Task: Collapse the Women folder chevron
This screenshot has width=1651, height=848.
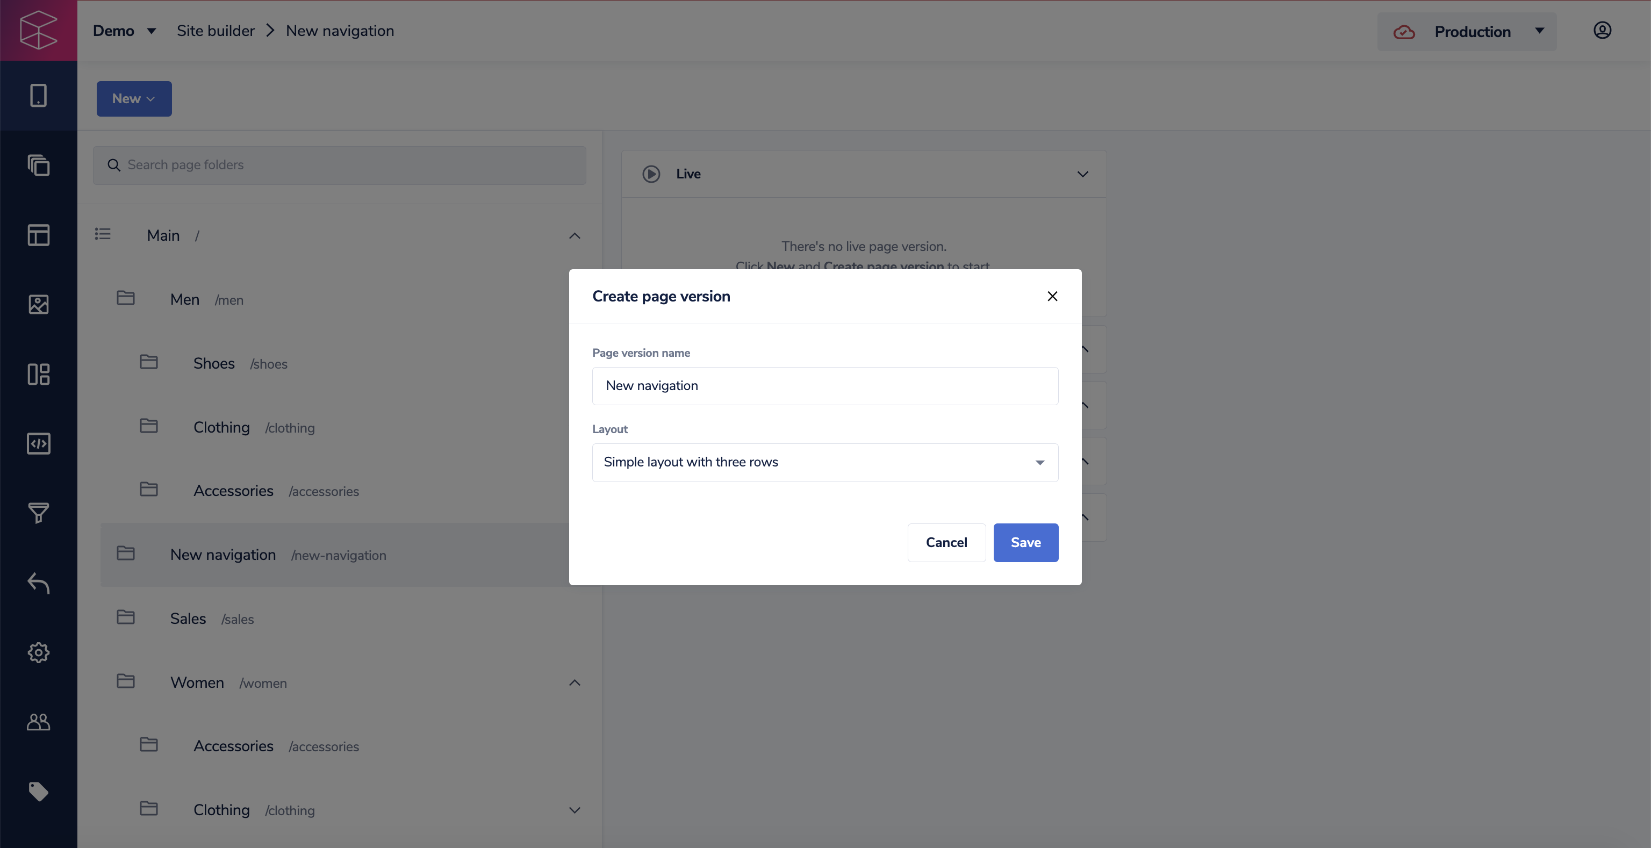Action: [575, 682]
